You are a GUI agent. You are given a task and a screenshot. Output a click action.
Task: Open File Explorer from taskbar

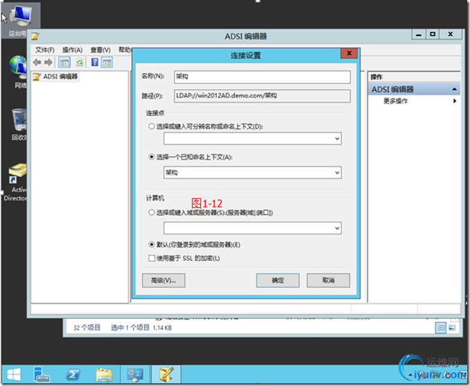pyautogui.click(x=104, y=375)
